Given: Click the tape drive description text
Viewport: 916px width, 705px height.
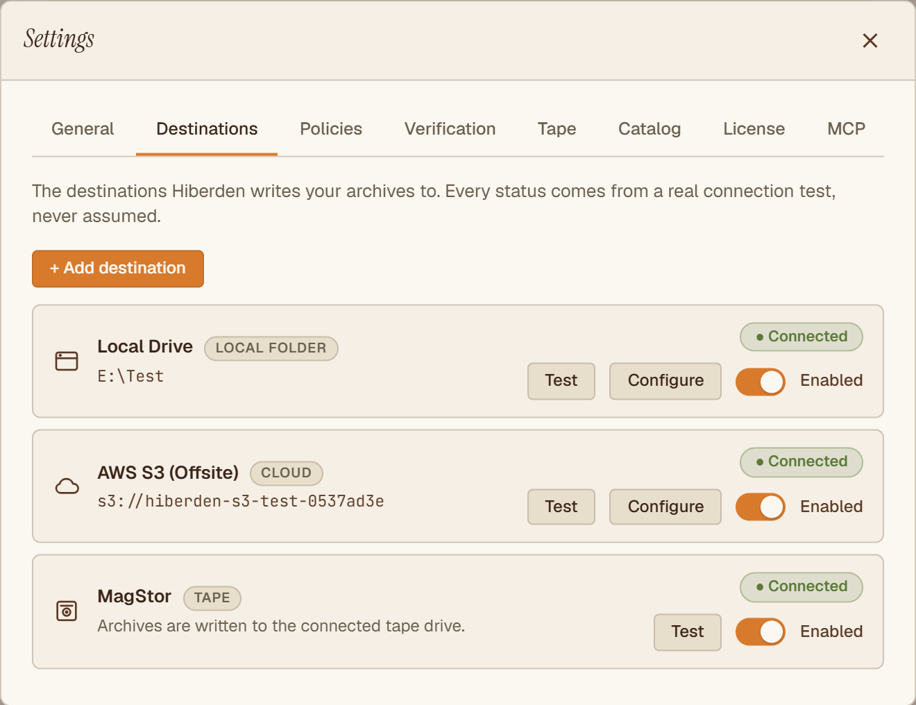Looking at the screenshot, I should (x=281, y=626).
